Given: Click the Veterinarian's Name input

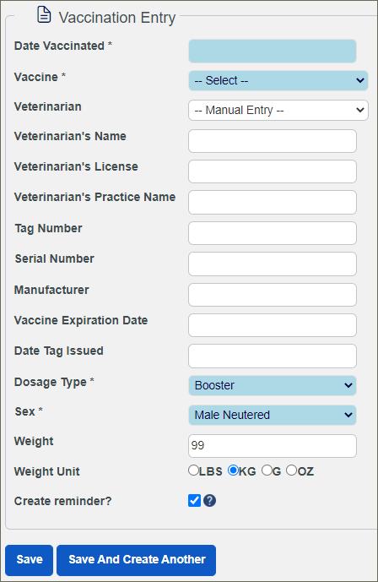Looking at the screenshot, I should tap(273, 141).
